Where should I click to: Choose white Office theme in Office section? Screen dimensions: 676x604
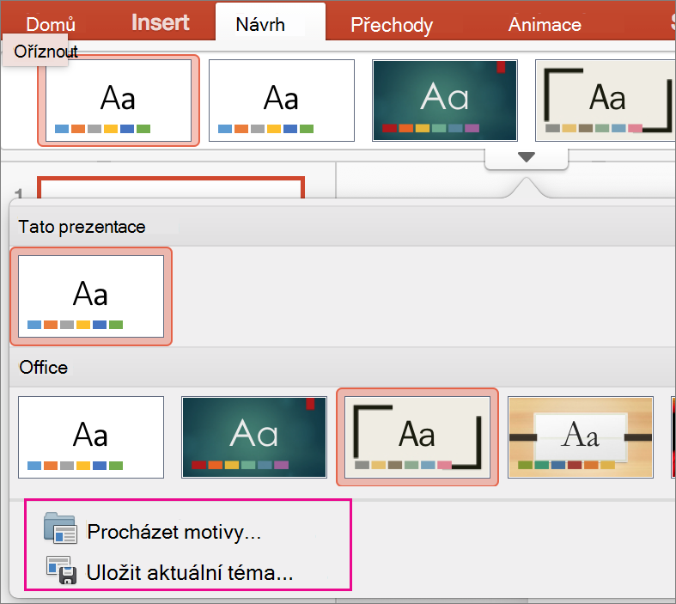pos(91,437)
